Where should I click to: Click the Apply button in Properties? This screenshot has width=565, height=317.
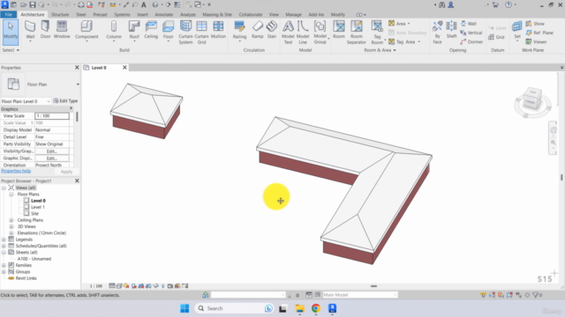coord(66,172)
